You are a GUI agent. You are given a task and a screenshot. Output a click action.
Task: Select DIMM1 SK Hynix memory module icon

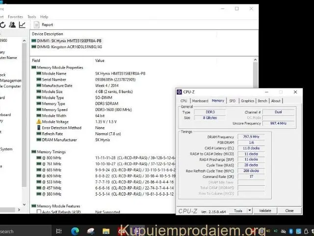click(x=34, y=40)
